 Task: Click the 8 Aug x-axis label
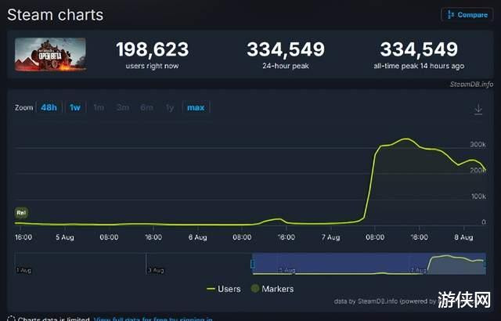(463, 237)
